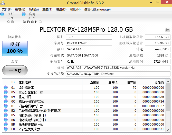Click total host writes value 16696 GB
This screenshot has height=135, width=172.
(158, 43)
